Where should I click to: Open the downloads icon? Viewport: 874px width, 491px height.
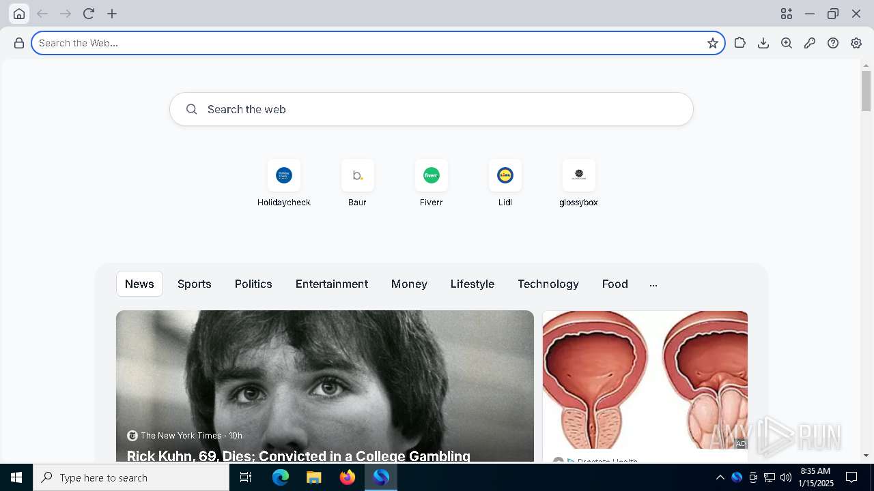coord(763,43)
